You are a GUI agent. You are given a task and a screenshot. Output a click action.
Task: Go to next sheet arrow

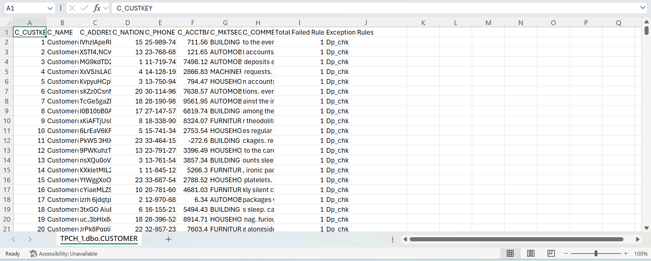tap(30, 239)
